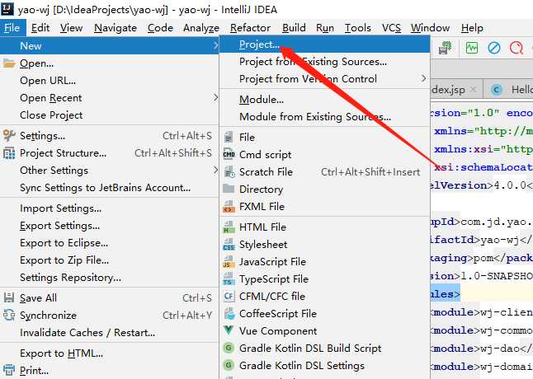
Task: Close the index.jsp editor tab
Action: tap(473, 90)
